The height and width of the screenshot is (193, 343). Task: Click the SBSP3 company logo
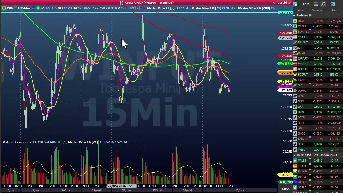point(295,187)
